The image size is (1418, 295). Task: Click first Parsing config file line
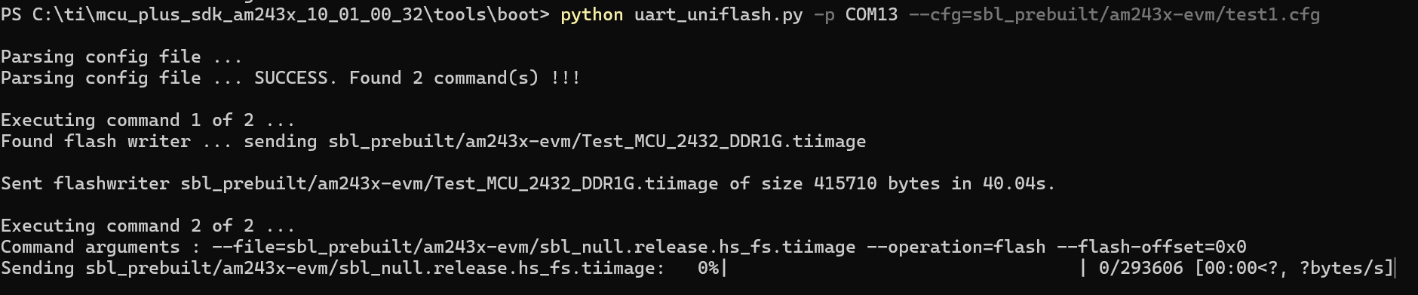[x=121, y=57]
